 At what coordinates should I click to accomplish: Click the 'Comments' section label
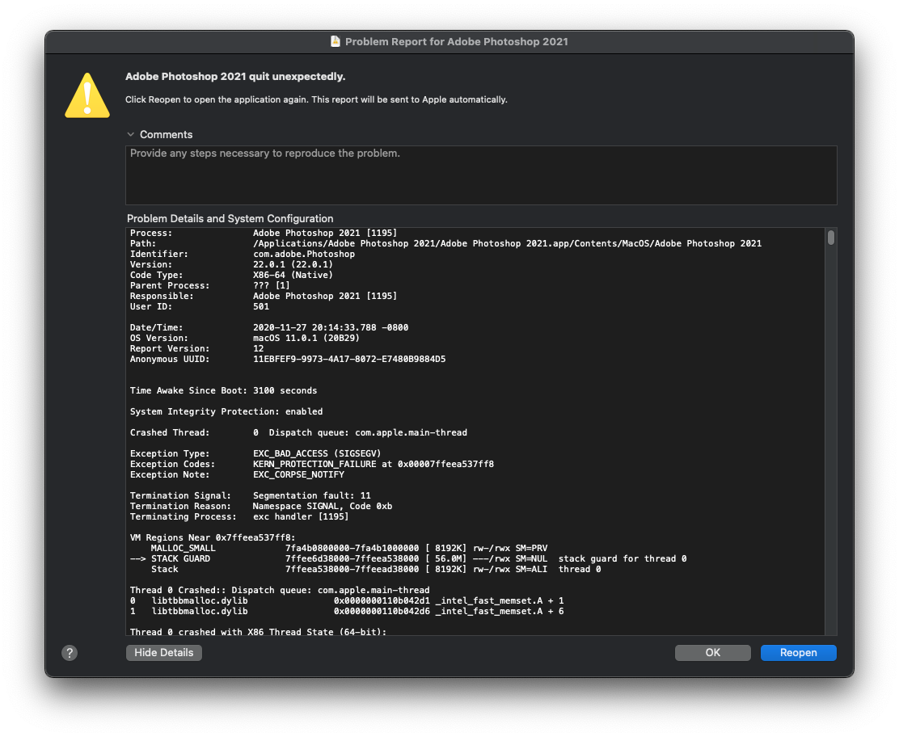(x=167, y=135)
